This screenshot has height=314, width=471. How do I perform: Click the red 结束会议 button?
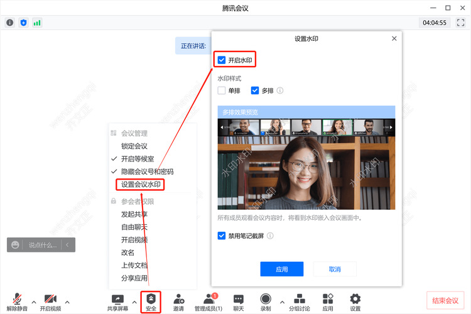445,300
